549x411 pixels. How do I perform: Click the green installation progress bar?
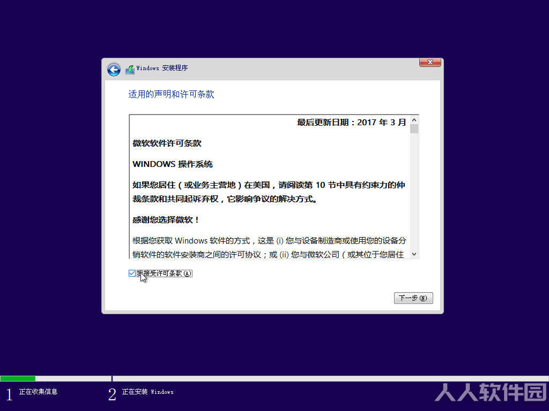tap(18, 378)
